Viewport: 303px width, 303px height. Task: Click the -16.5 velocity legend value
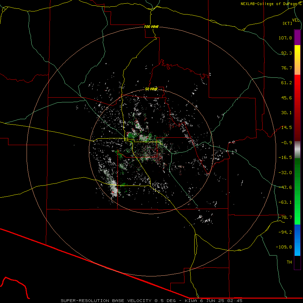point(285,158)
